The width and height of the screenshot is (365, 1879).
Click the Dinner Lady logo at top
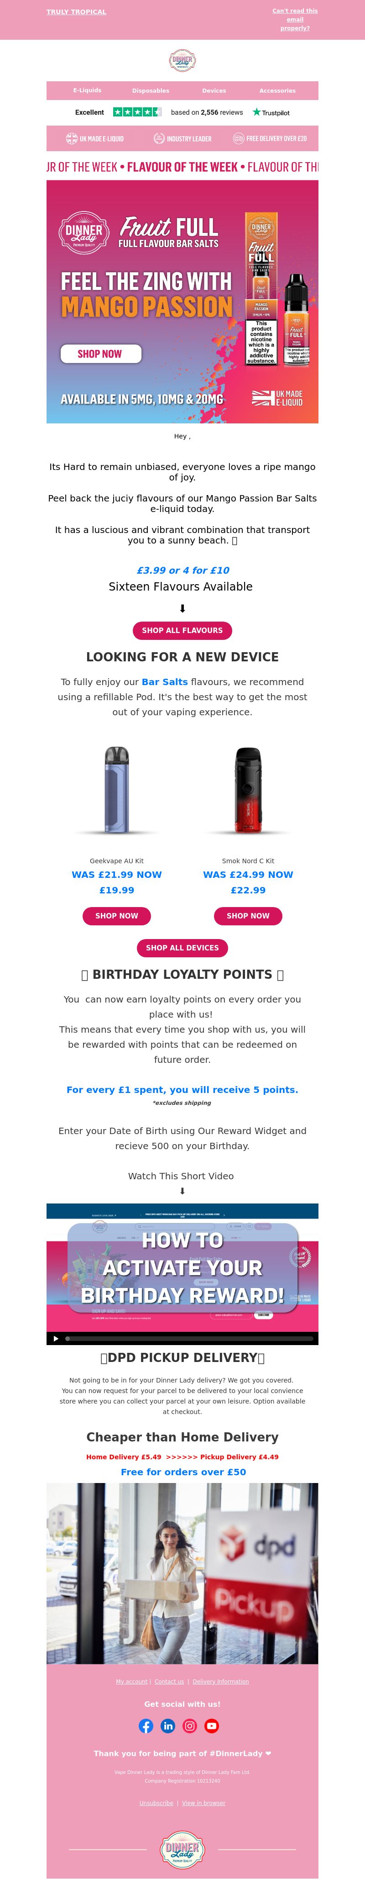(x=182, y=60)
